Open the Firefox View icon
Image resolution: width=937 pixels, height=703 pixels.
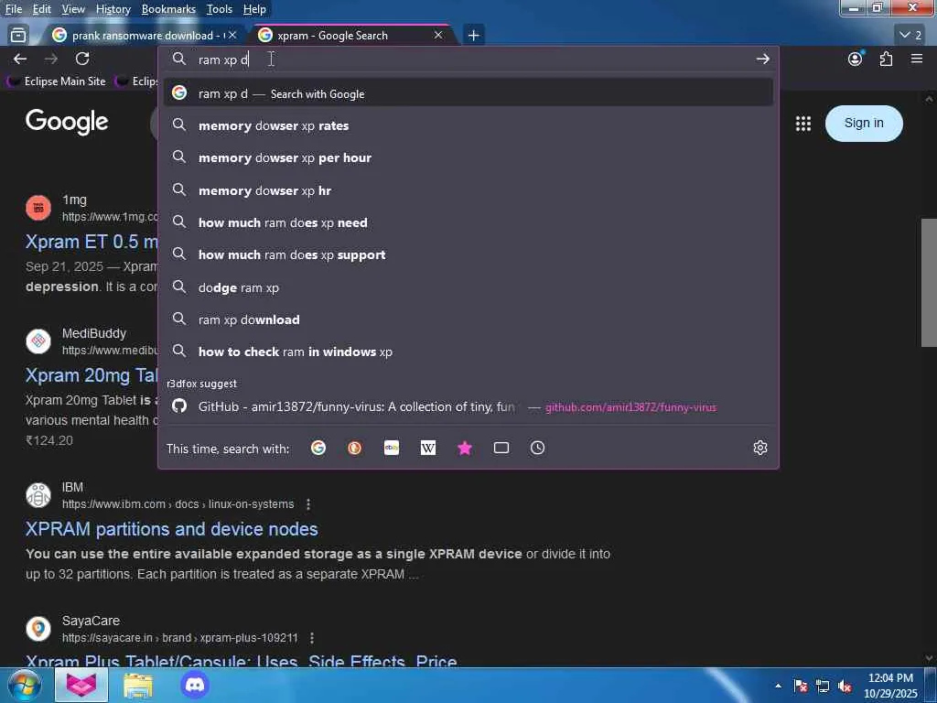click(18, 36)
